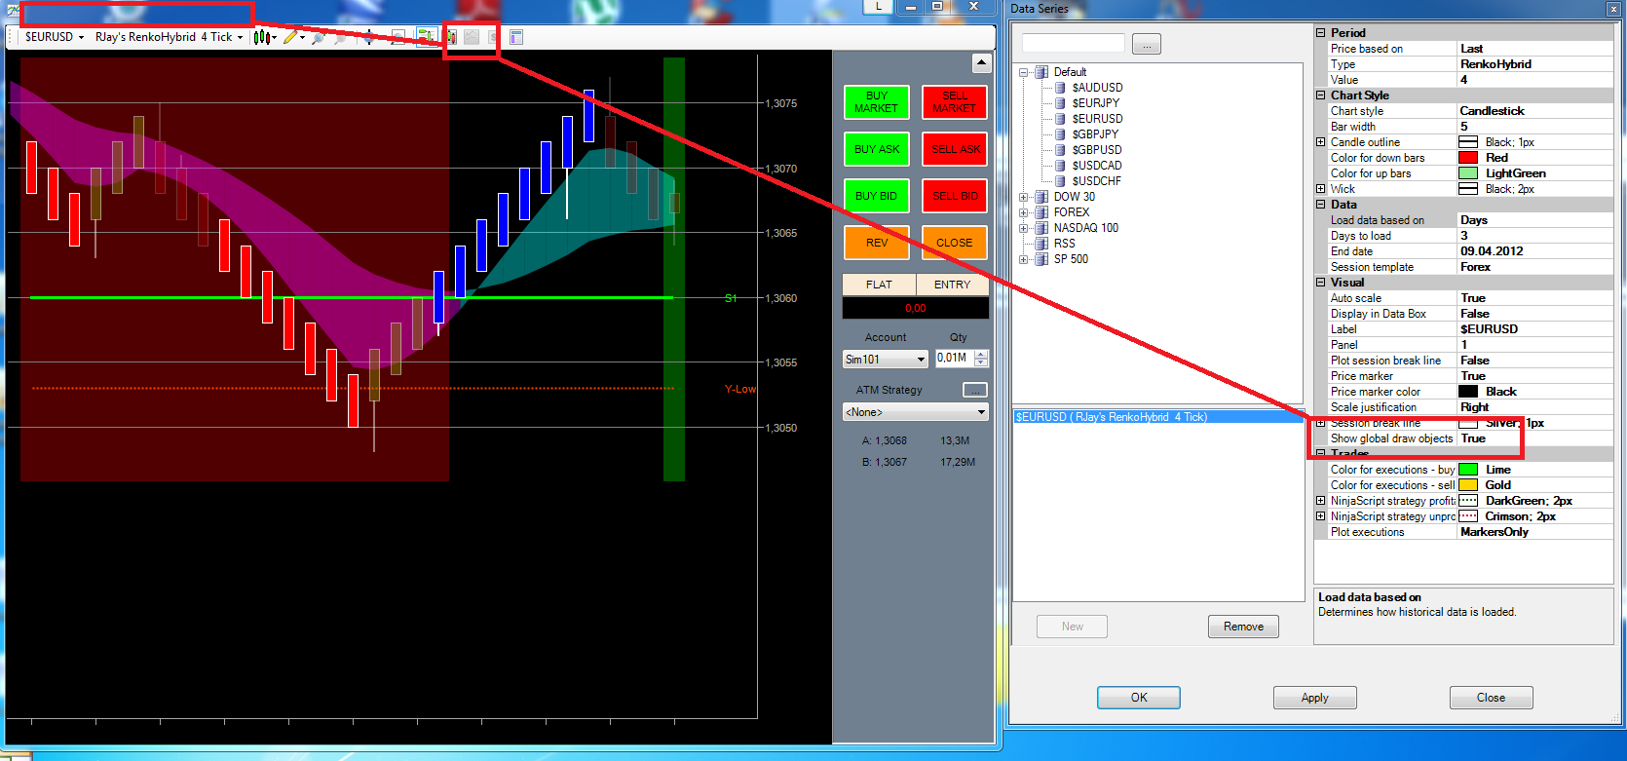This screenshot has height=761, width=1627.
Task: Click the Qty 0,01M input field
Action: click(x=954, y=359)
